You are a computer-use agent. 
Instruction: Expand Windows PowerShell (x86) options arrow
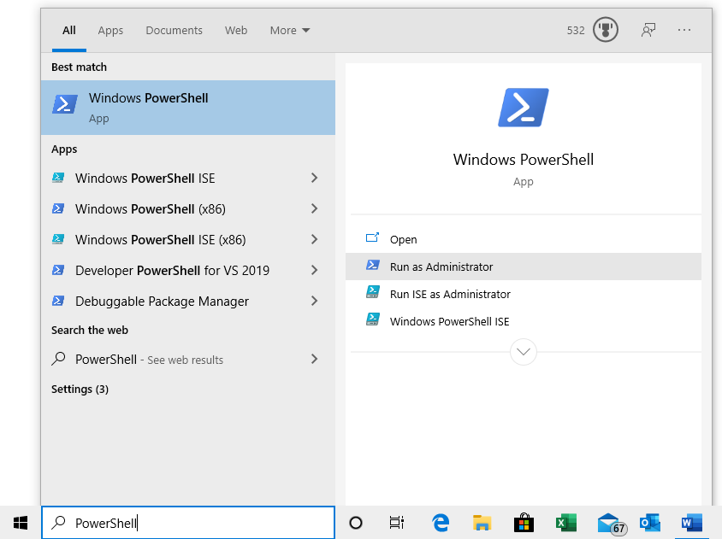point(314,209)
